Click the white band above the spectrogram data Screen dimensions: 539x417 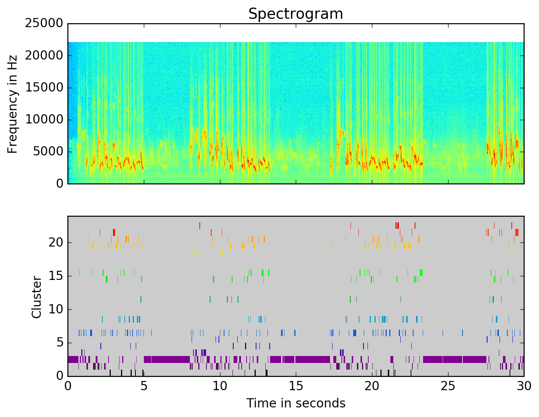[x=295, y=33]
